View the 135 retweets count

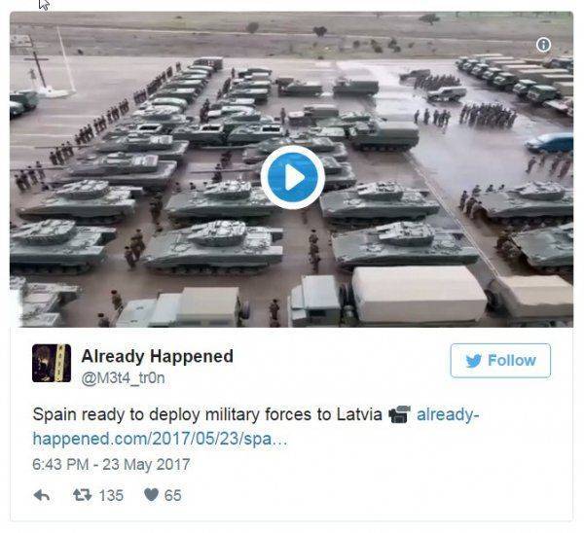[111, 495]
